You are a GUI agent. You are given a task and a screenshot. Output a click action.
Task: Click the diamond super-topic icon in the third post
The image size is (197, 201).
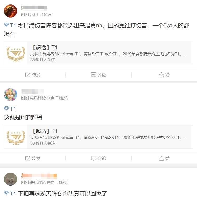7,193
